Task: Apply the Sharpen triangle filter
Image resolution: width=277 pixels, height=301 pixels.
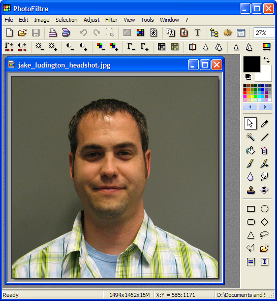Action: coord(236,47)
